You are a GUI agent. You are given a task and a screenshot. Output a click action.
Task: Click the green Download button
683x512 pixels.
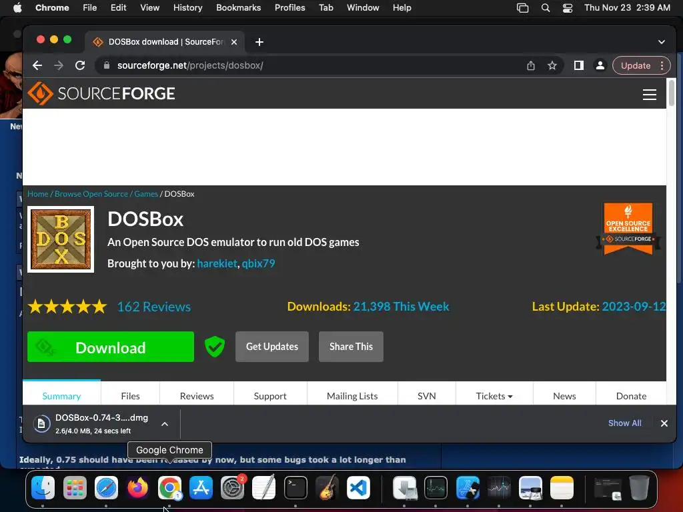(x=111, y=347)
